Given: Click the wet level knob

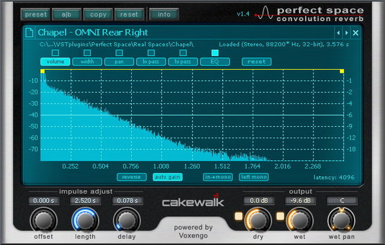Looking at the screenshot, I should 300,220.
